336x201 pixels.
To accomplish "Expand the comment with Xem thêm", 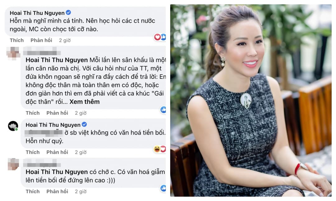I will pos(84,102).
